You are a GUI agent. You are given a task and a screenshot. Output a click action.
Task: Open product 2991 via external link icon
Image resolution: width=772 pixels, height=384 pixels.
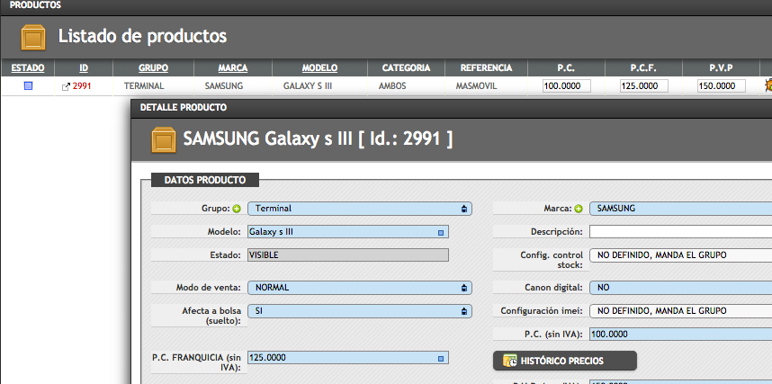[x=66, y=86]
